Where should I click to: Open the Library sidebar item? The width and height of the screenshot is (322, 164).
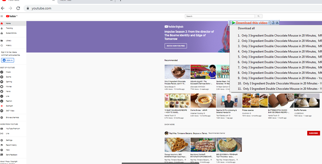click(x=8, y=41)
